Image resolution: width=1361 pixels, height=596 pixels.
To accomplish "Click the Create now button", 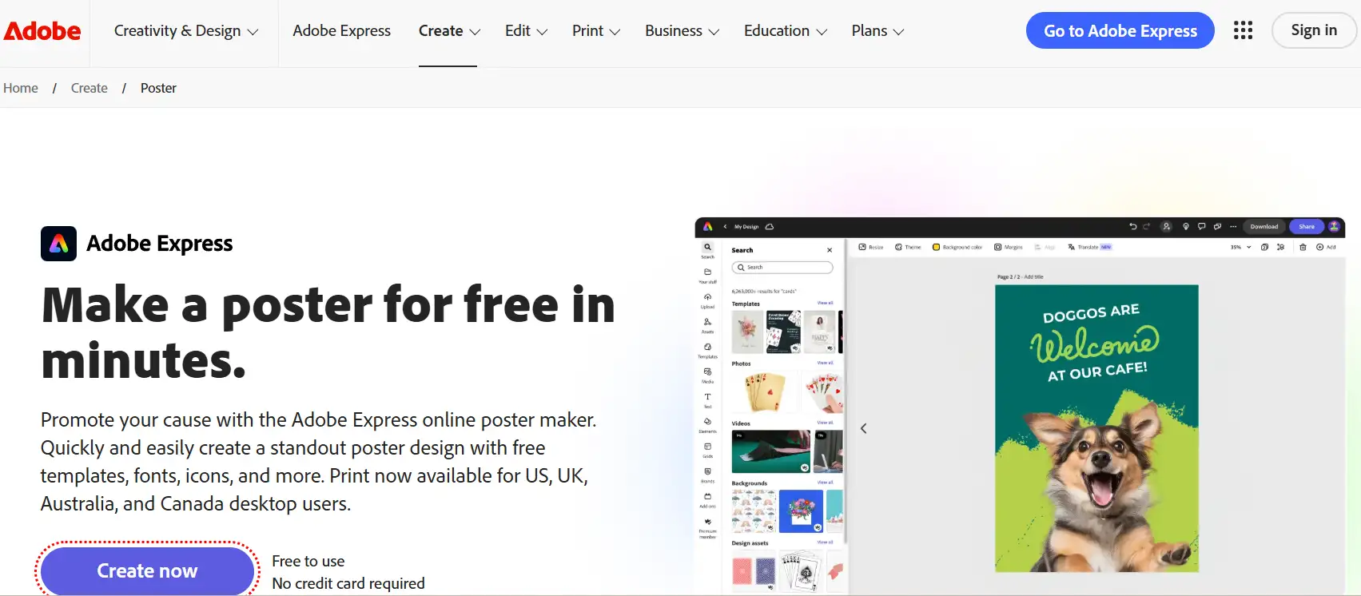I will tap(147, 570).
